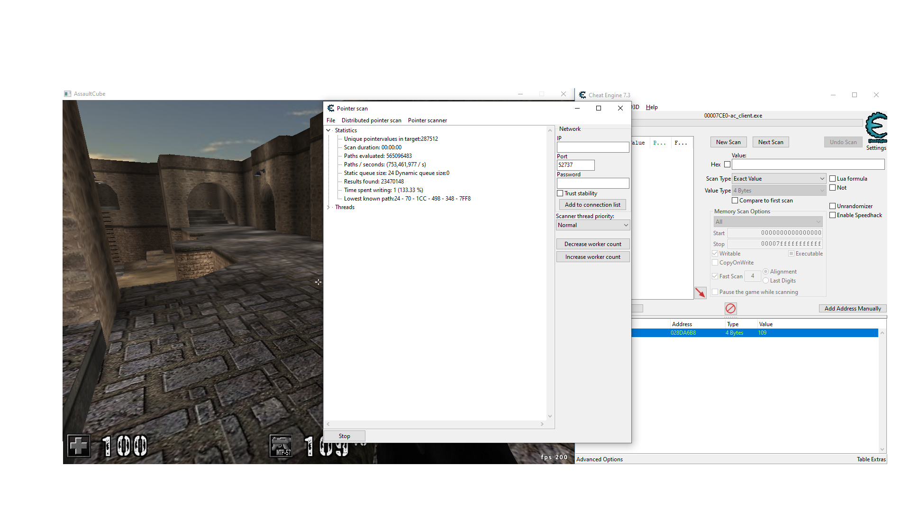Viewport: 910px width, 512px height.
Task: Click Increase worker count button
Action: [x=593, y=257]
